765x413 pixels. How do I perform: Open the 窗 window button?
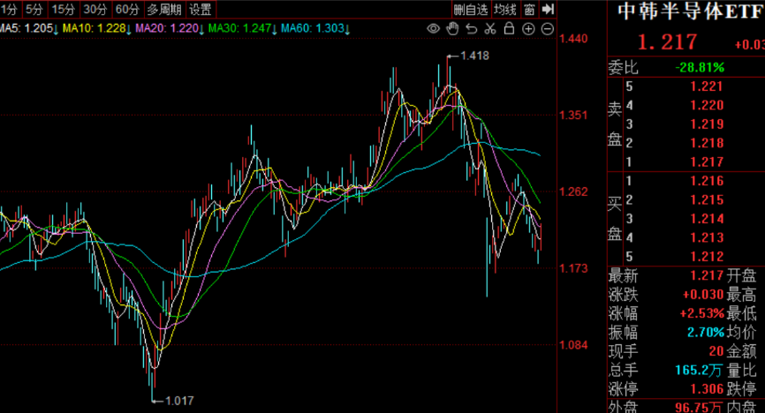528,10
